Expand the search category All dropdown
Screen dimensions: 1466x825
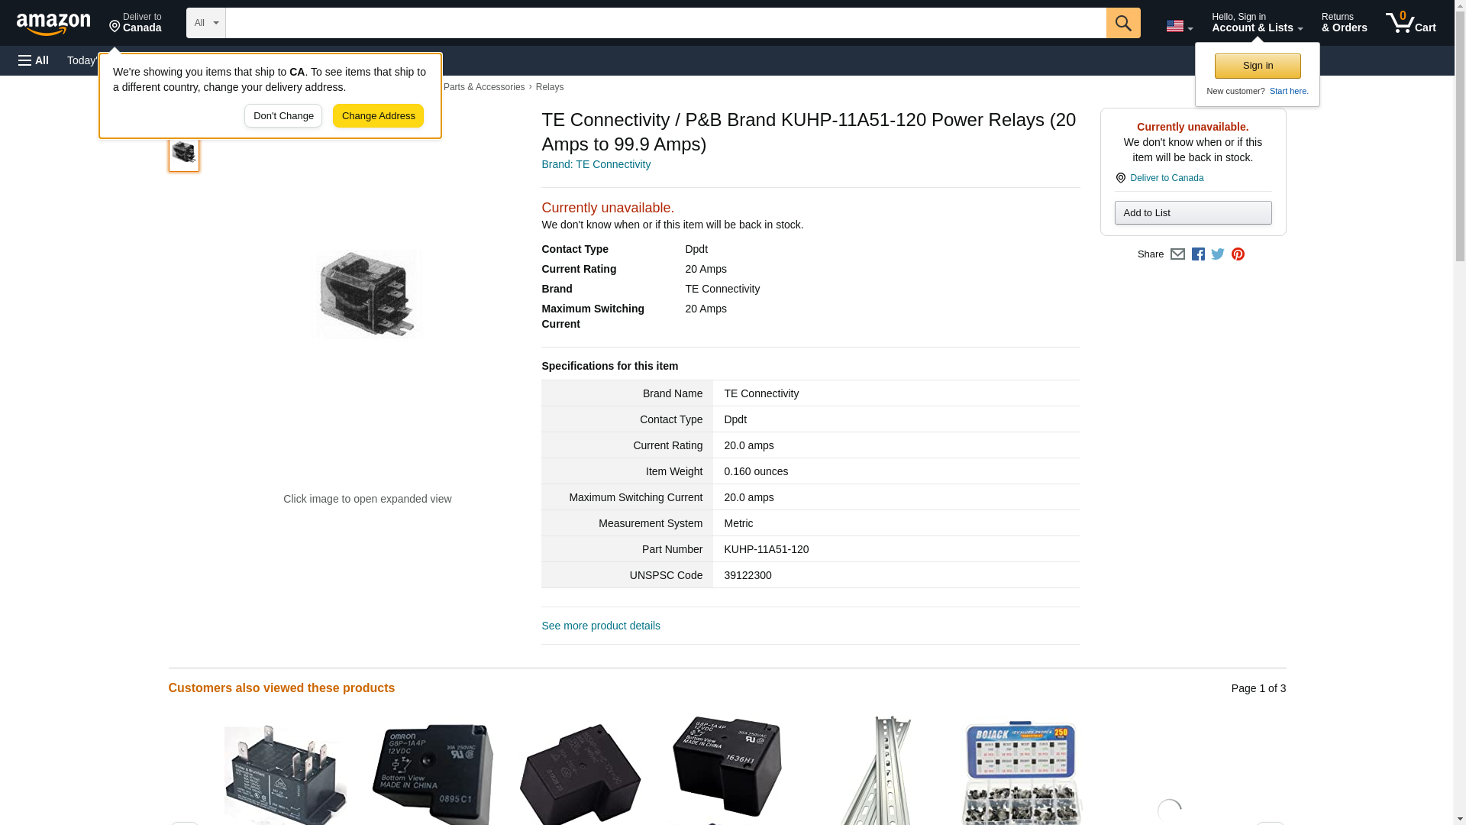point(206,23)
